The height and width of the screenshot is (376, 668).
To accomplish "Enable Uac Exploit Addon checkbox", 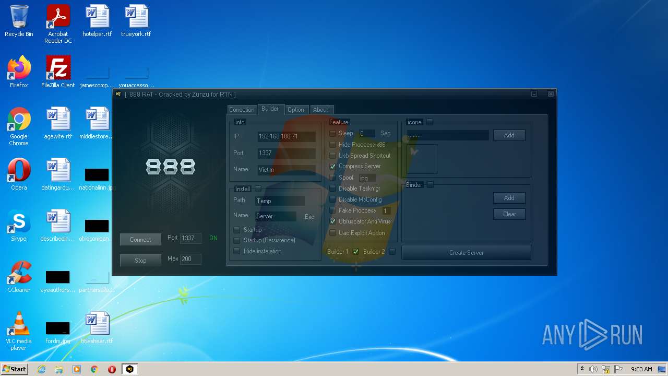I will 332,233.
